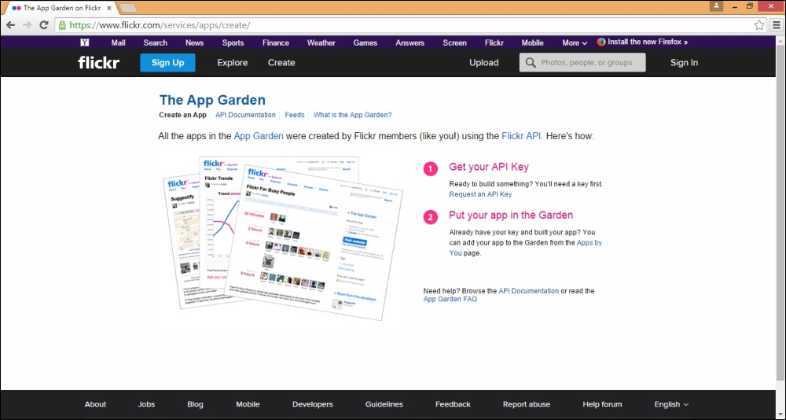Bookmark page with star icon
This screenshot has width=786, height=420.
pos(759,25)
